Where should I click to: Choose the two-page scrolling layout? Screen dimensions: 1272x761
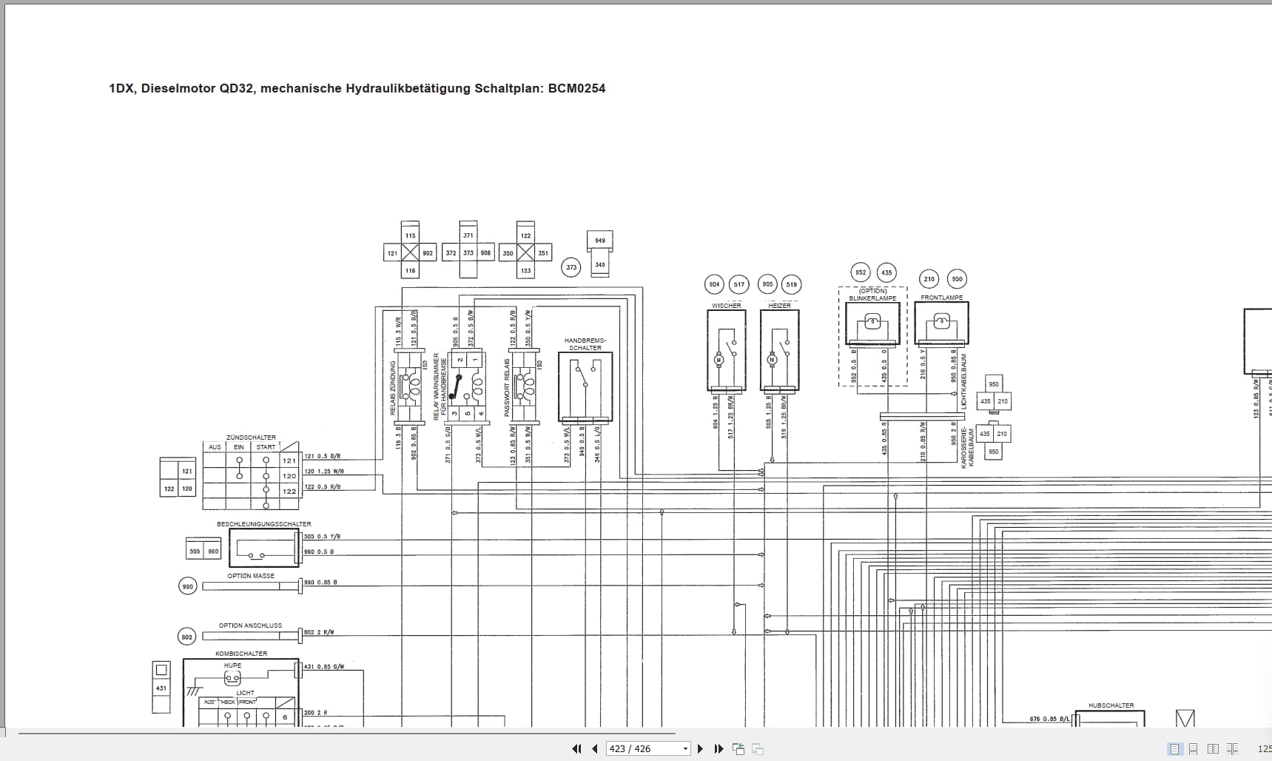coord(1233,749)
